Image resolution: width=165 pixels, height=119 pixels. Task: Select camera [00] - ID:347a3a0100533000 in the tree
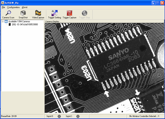click(25, 24)
